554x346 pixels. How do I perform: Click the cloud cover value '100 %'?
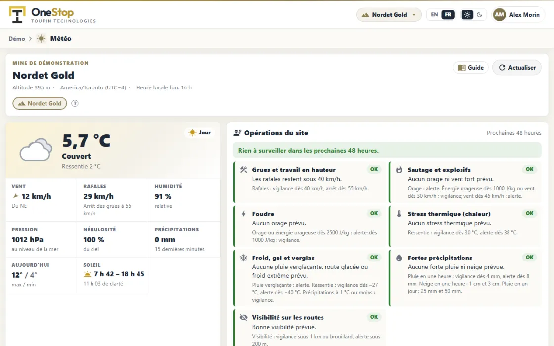[x=93, y=240]
